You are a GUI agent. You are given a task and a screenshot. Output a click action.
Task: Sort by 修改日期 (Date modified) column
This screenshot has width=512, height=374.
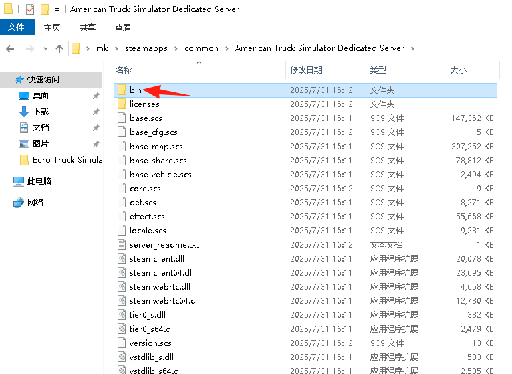point(306,70)
